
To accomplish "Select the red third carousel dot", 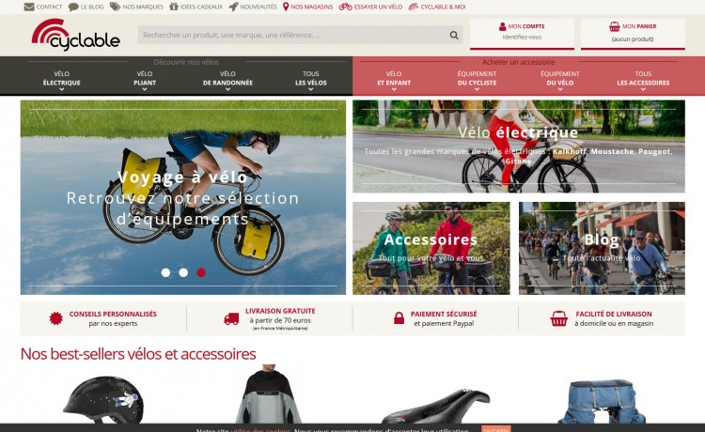I will [x=201, y=272].
